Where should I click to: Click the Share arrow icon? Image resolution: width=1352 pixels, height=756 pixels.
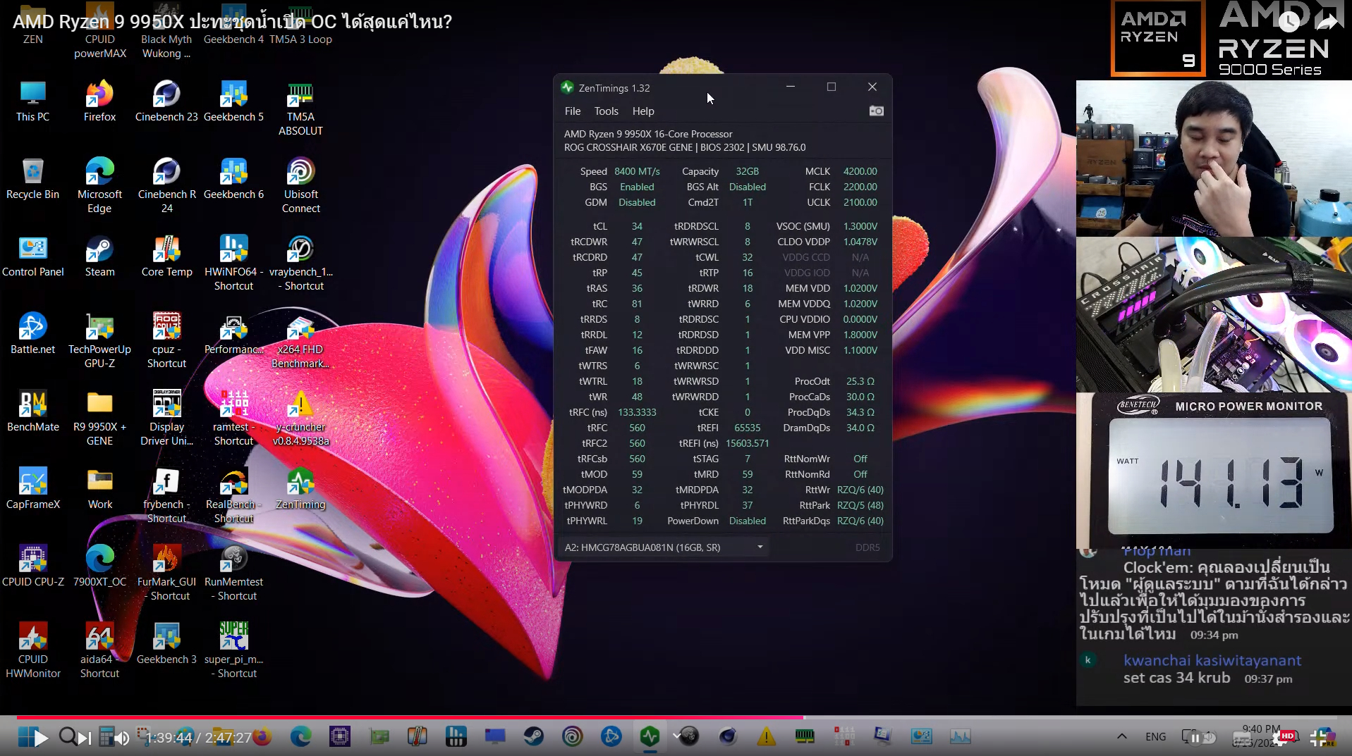1327,22
